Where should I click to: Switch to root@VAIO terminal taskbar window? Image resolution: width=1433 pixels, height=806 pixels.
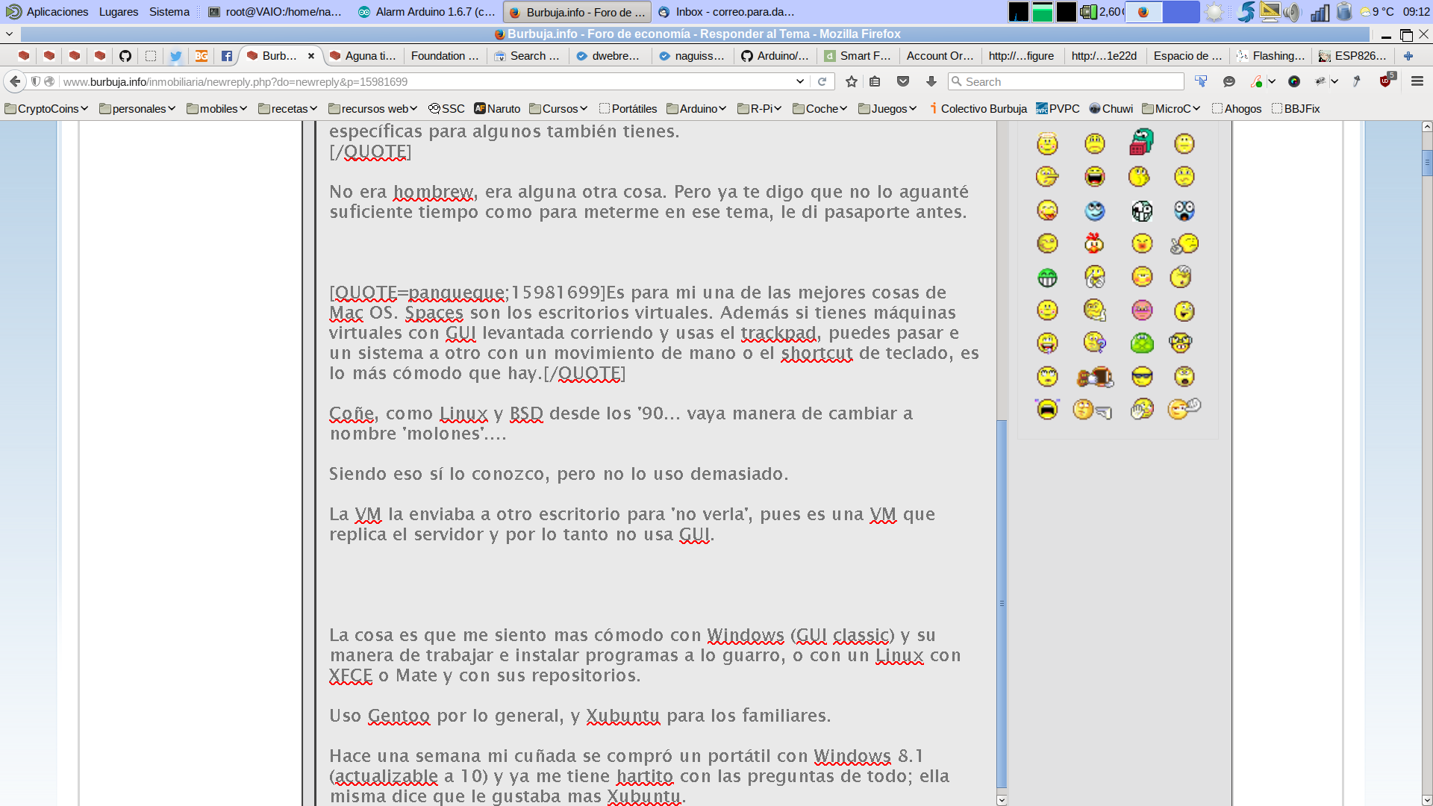(275, 12)
